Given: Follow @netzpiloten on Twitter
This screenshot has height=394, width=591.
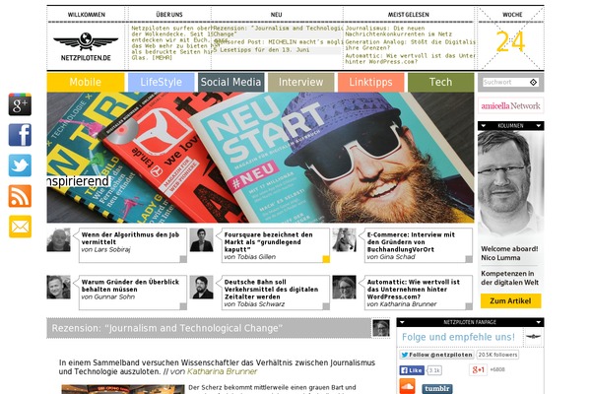Looking at the screenshot, I should tap(436, 355).
